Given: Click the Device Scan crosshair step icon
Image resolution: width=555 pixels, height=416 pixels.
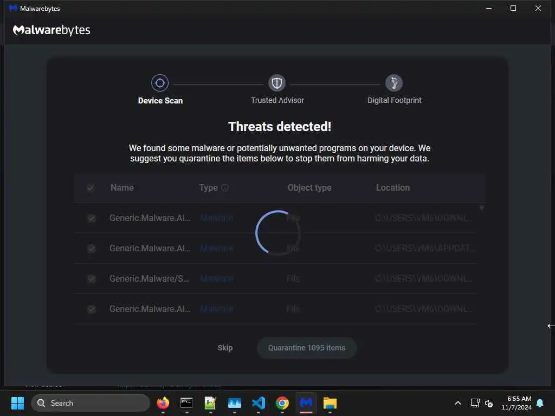Looking at the screenshot, I should tap(160, 83).
